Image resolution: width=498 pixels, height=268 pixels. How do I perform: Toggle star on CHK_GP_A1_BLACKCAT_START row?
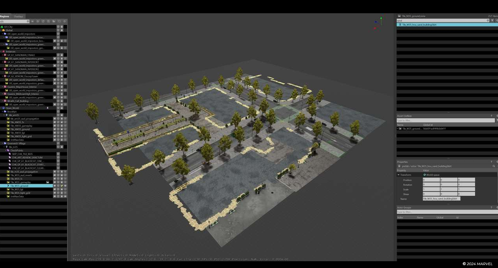pyautogui.click(x=58, y=165)
